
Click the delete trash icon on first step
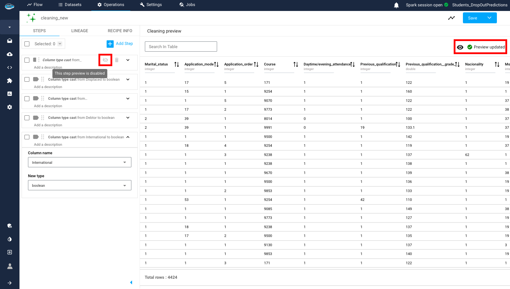117,60
